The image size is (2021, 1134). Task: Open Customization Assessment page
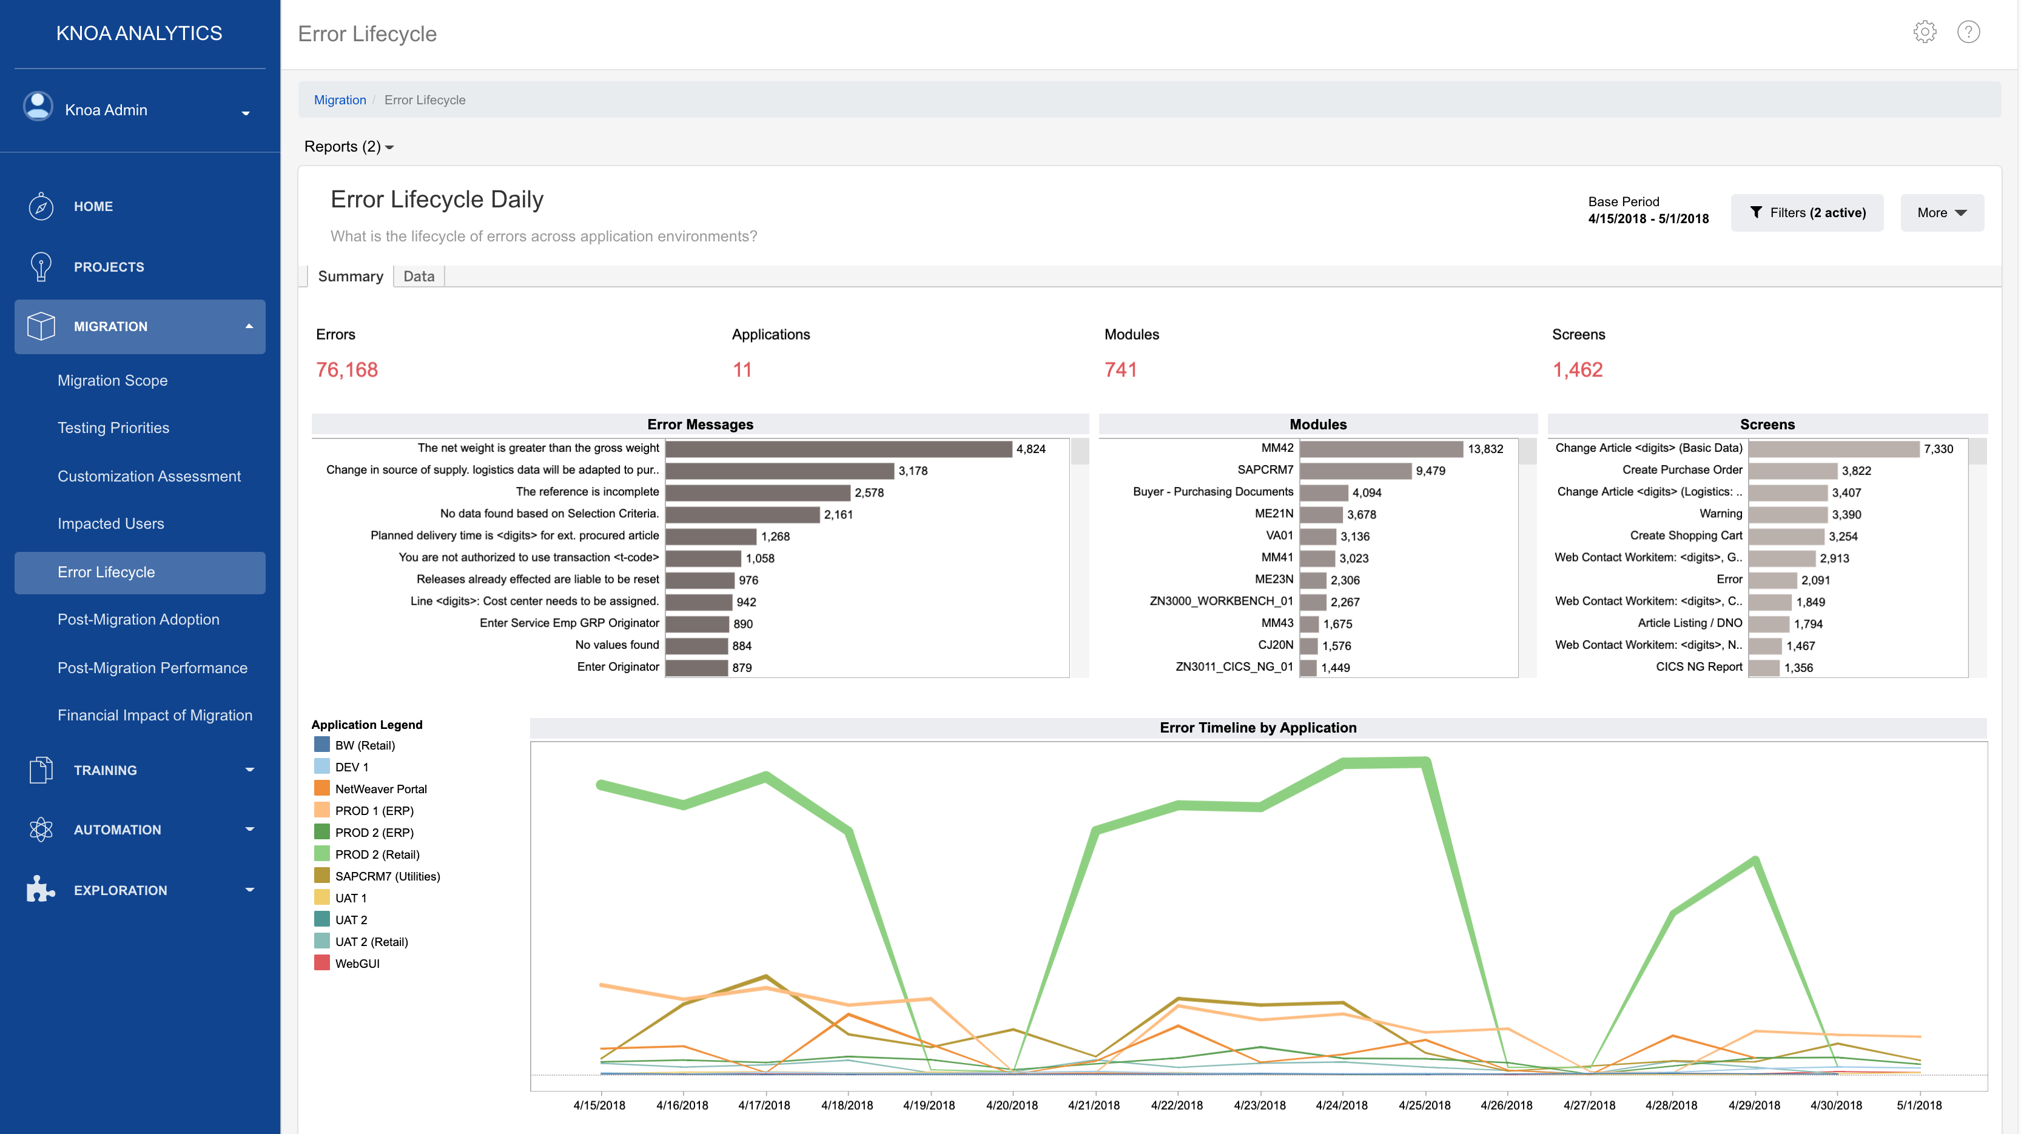(x=149, y=476)
